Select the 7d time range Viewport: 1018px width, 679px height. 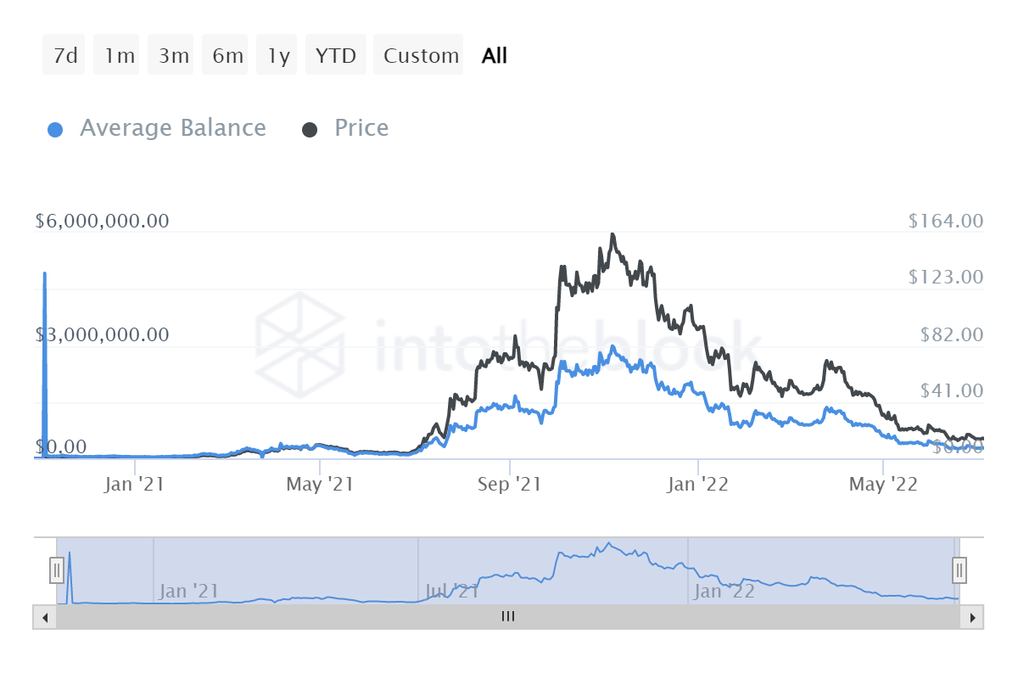64,56
